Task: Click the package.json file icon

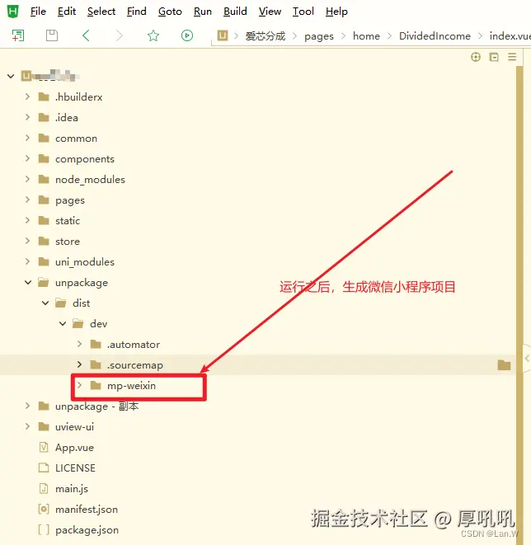Action: click(44, 529)
